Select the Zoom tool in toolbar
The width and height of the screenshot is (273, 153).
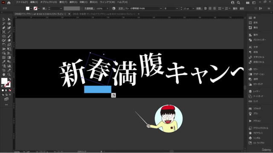(9, 74)
